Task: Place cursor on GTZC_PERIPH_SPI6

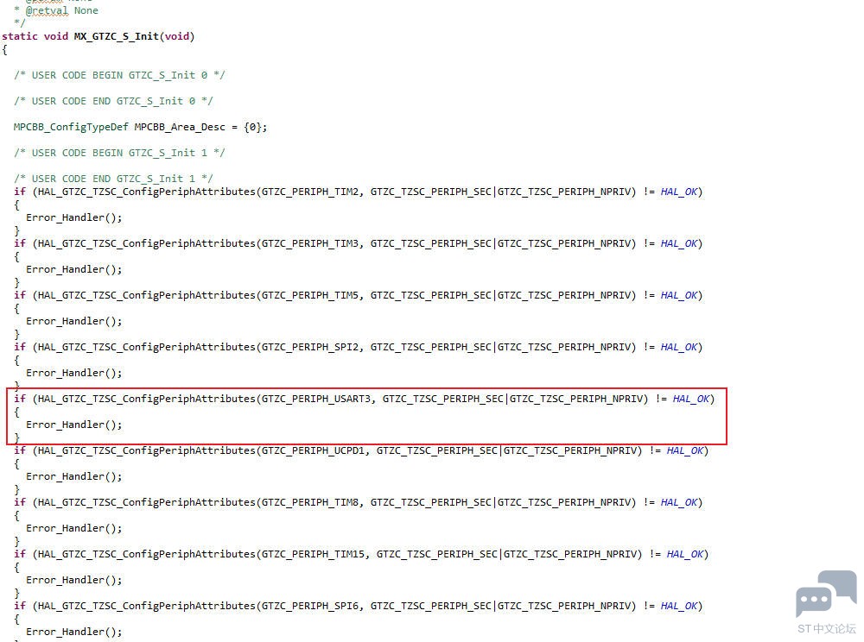Action: (x=309, y=606)
